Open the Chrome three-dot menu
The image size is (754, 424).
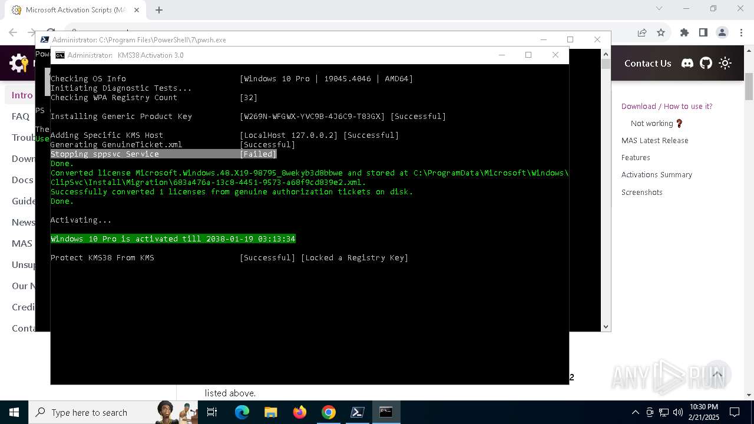(740, 32)
